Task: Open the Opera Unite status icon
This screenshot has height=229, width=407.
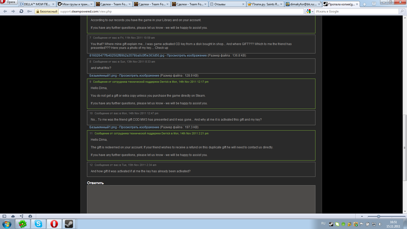Action: click(x=22, y=216)
